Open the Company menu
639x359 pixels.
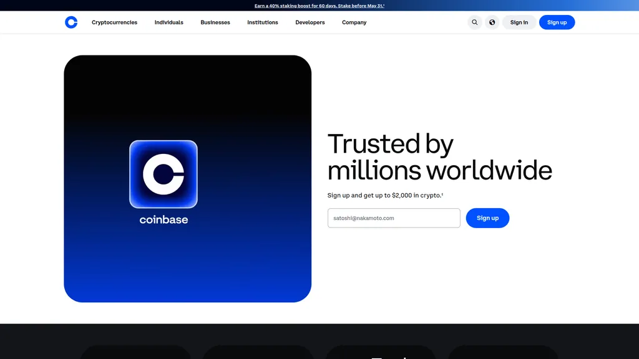[354, 22]
